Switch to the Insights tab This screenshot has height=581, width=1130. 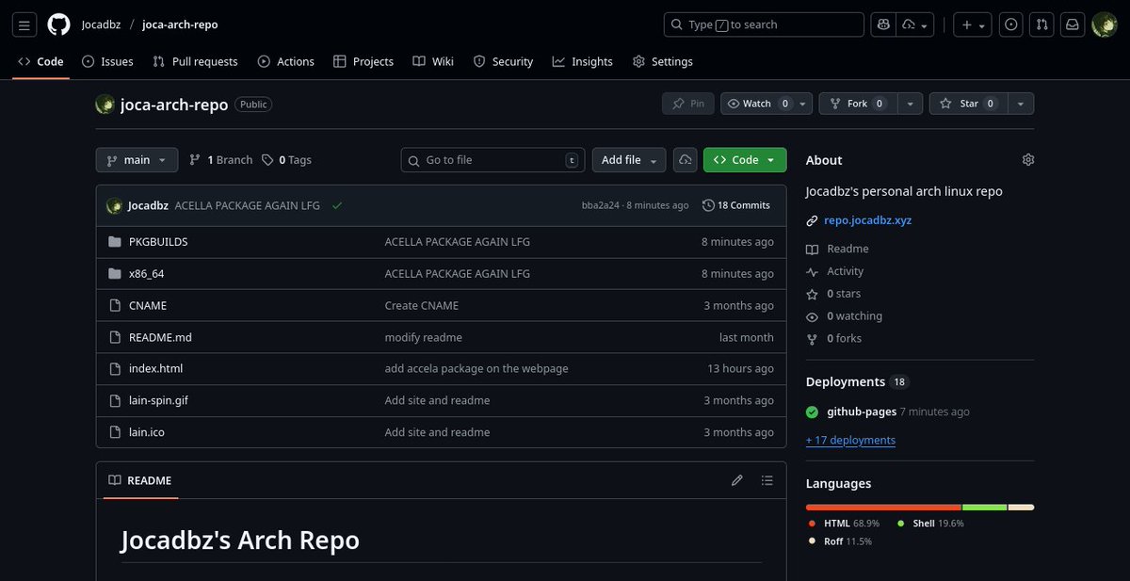pyautogui.click(x=582, y=60)
